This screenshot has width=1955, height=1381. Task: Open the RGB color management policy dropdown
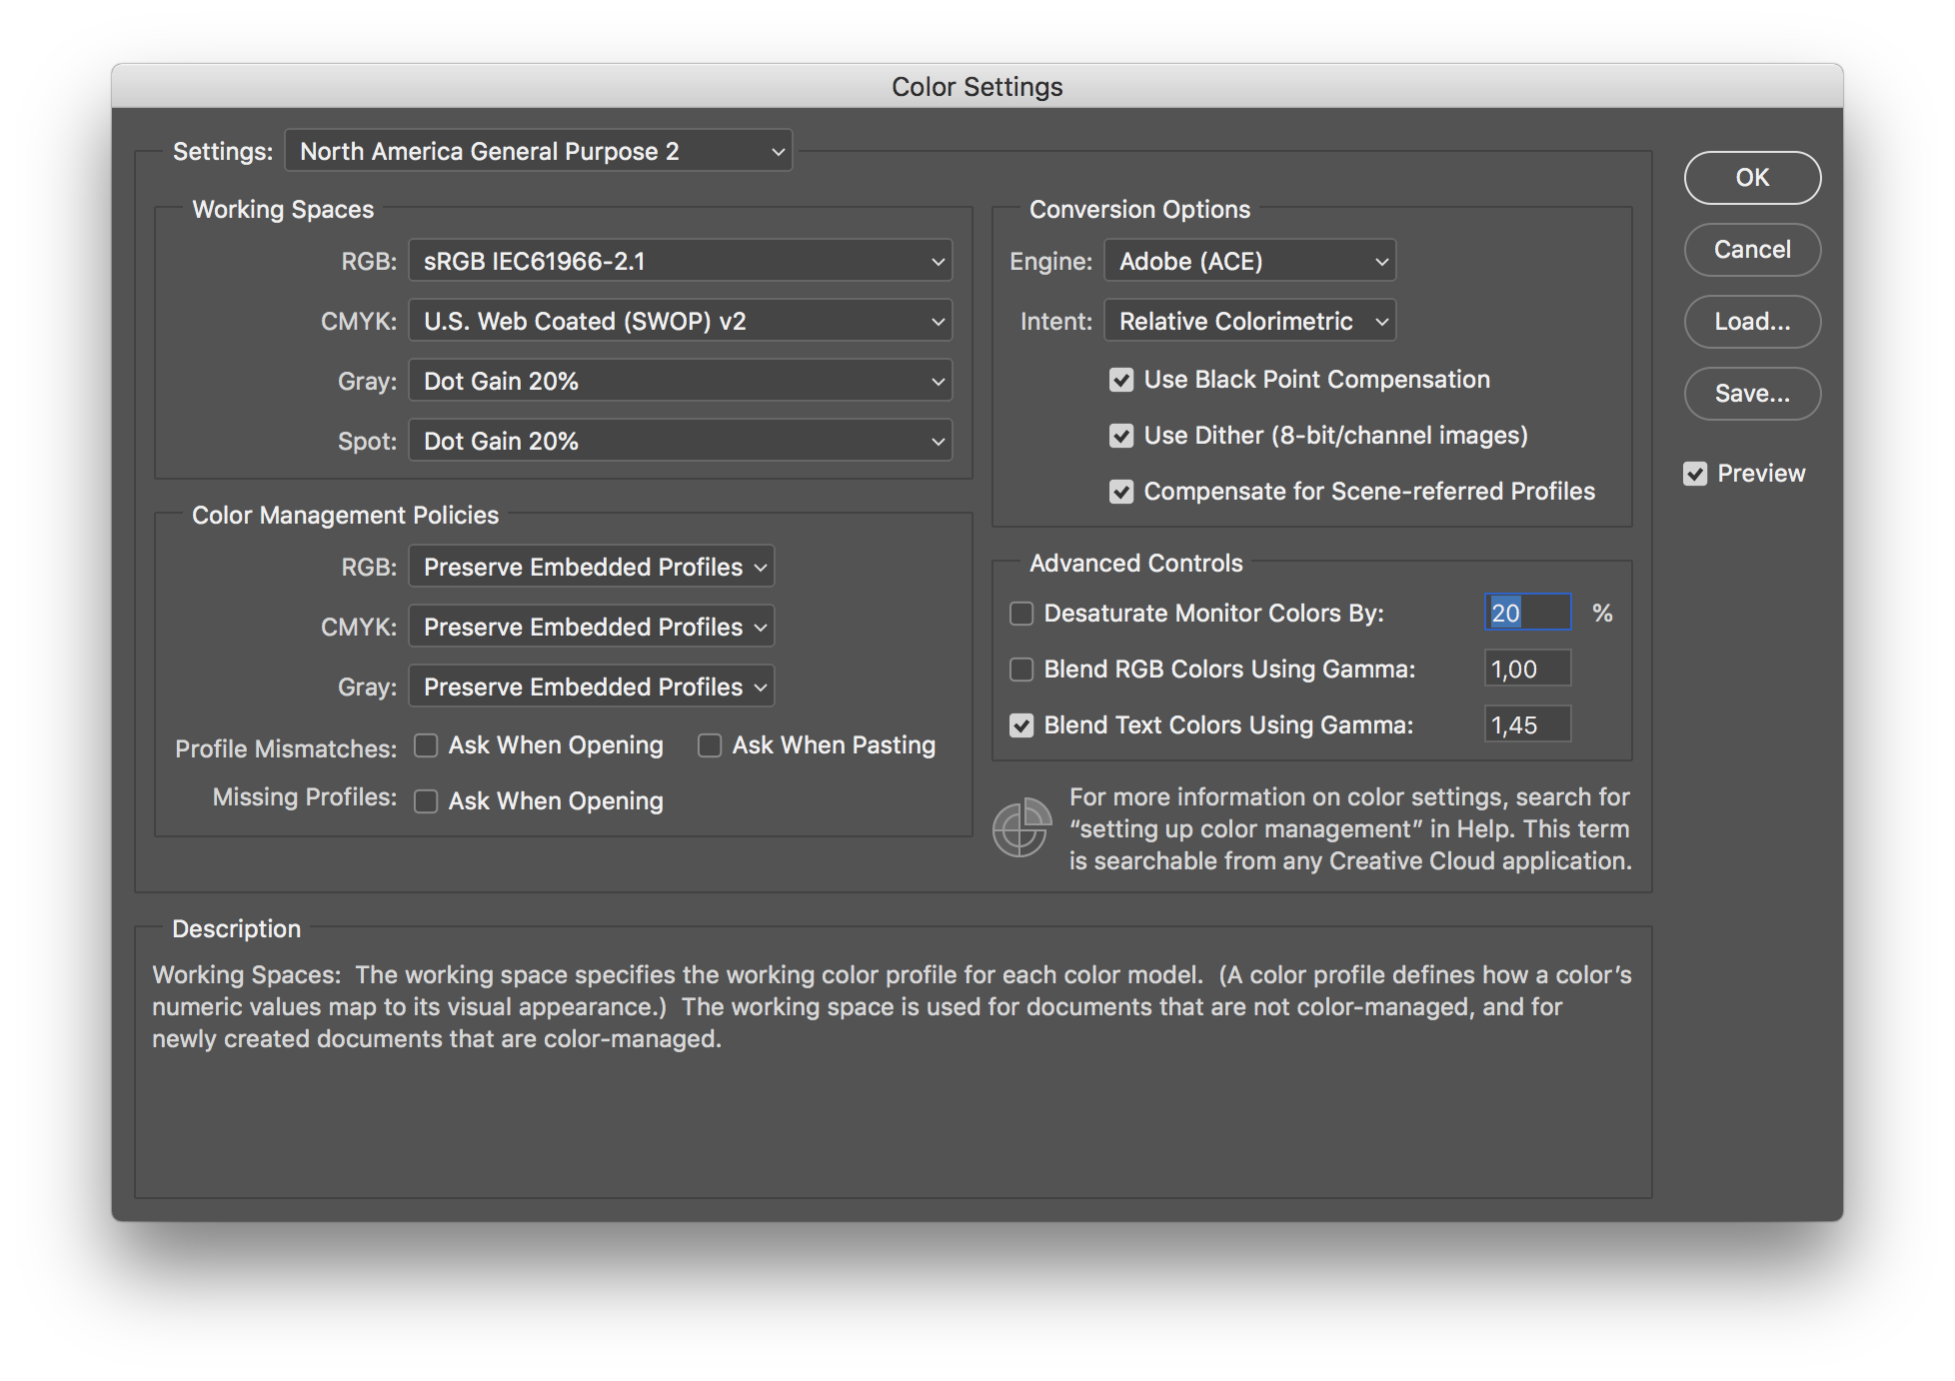click(x=591, y=567)
